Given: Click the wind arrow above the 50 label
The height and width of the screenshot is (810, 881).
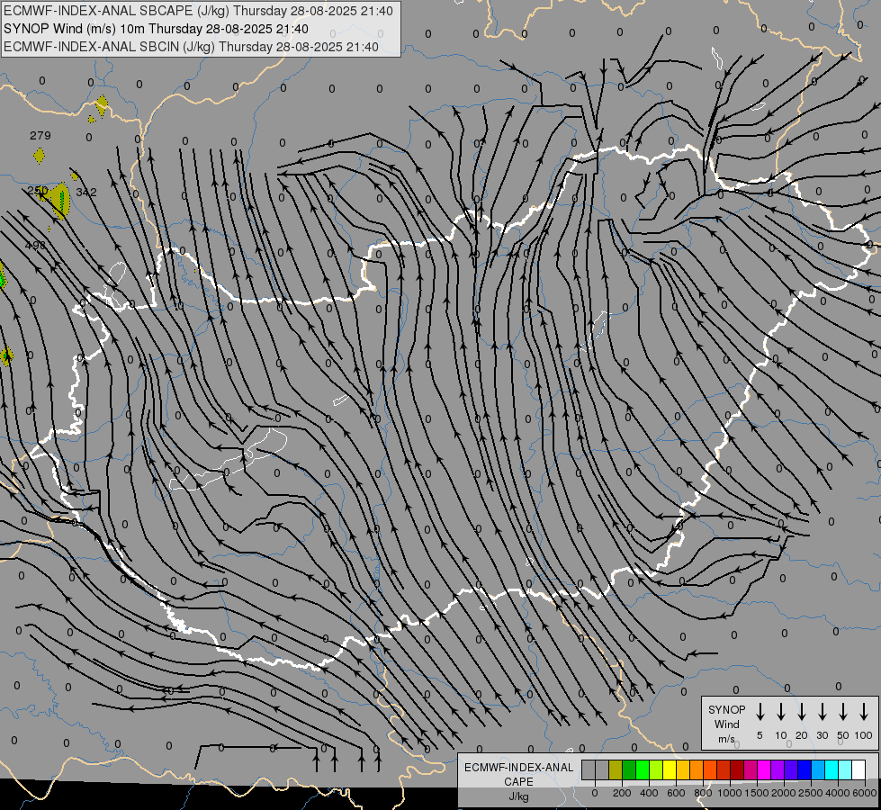Looking at the screenshot, I should (843, 711).
